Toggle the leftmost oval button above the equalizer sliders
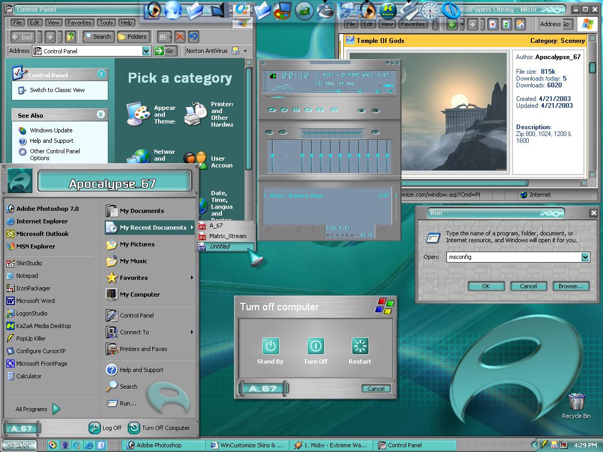603x452 pixels. (x=269, y=132)
